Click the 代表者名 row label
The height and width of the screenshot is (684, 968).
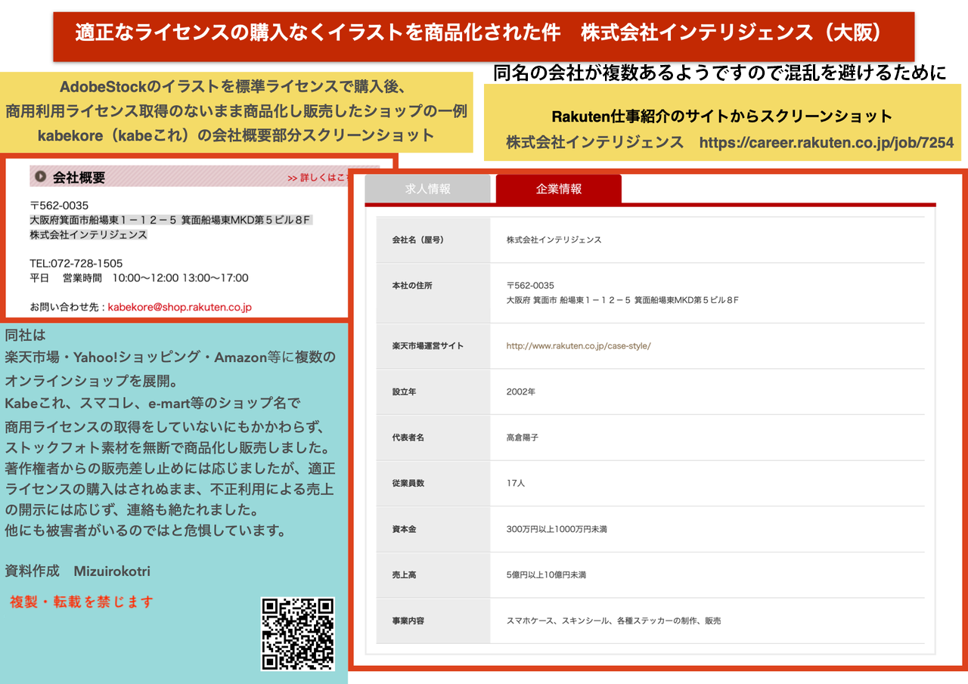(407, 438)
